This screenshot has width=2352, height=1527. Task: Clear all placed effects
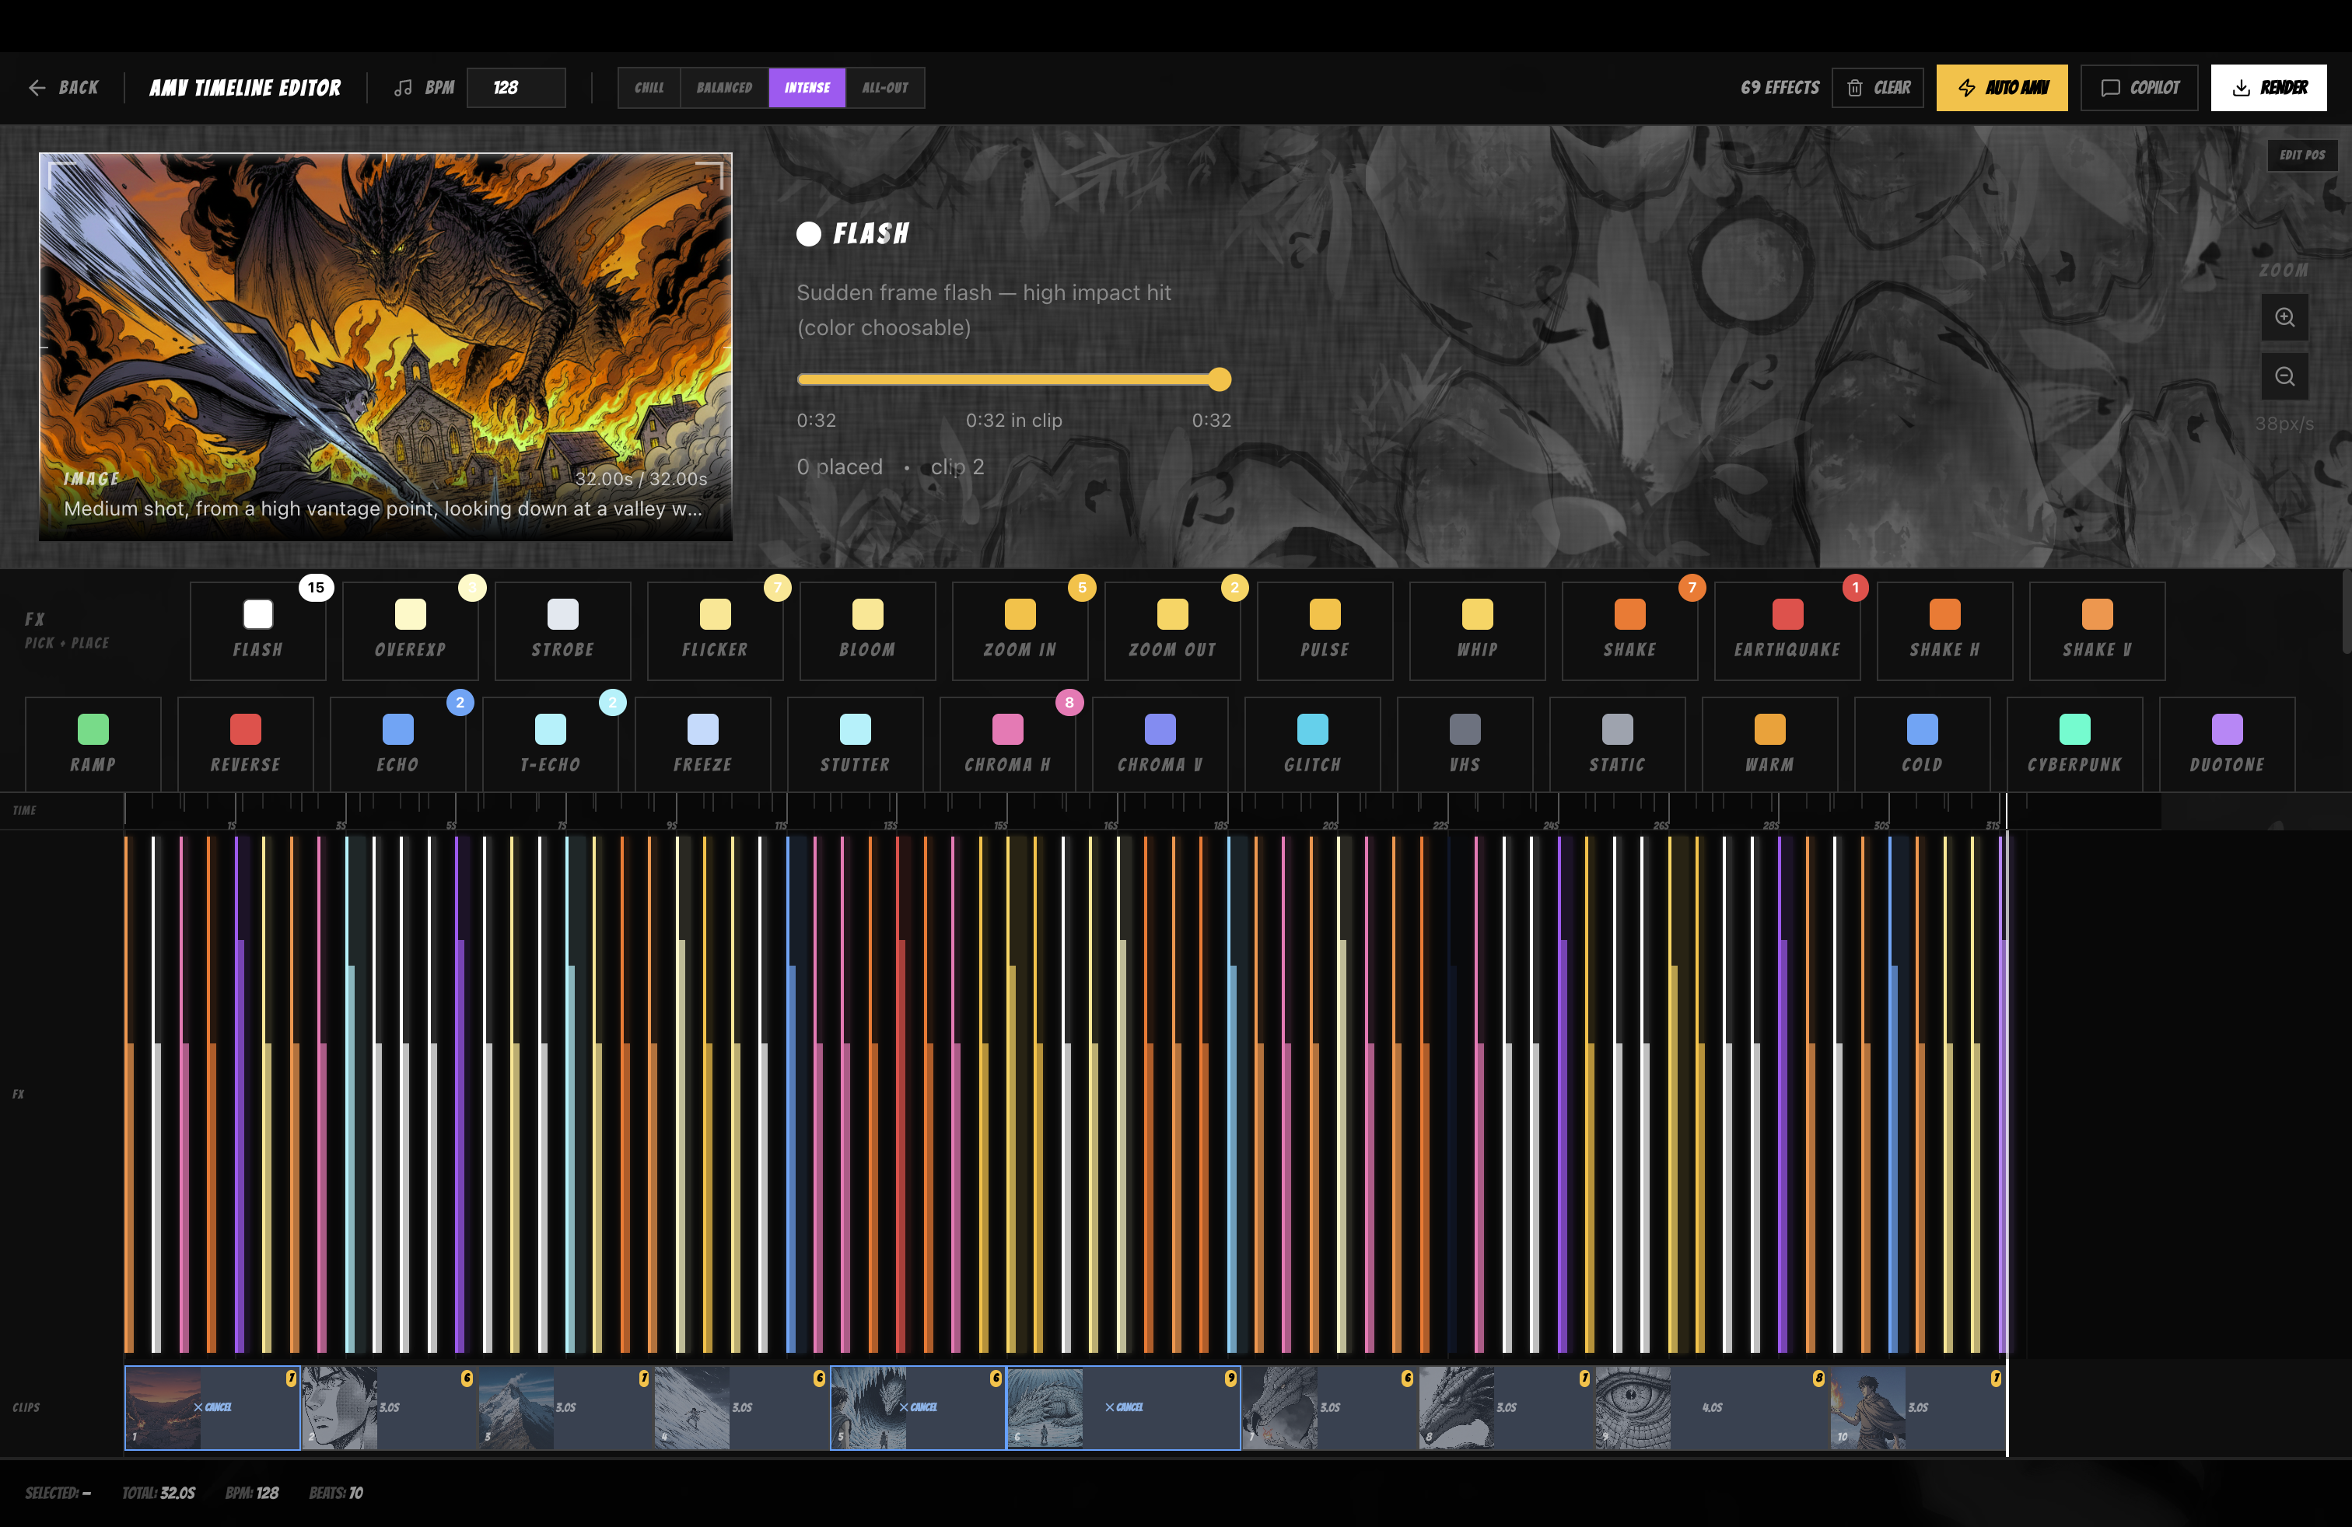click(x=1878, y=88)
